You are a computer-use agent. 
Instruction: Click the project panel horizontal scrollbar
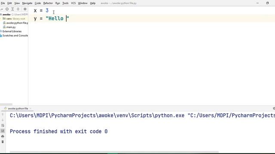[6, 104]
